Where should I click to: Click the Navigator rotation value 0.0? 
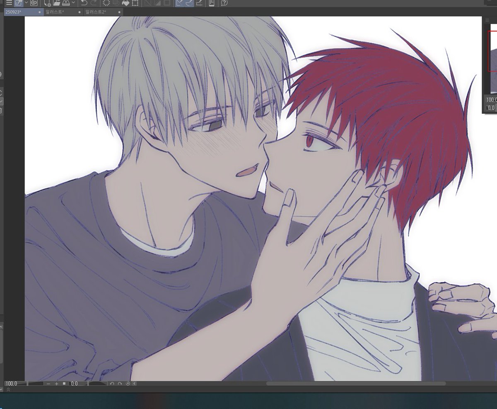491,108
